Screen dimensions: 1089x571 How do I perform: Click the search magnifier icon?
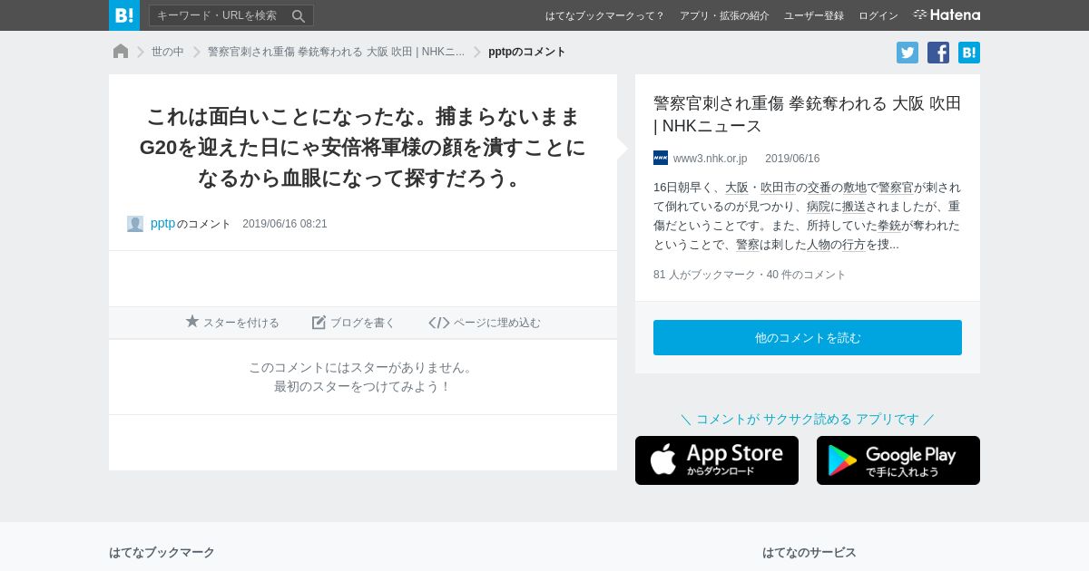pos(299,15)
